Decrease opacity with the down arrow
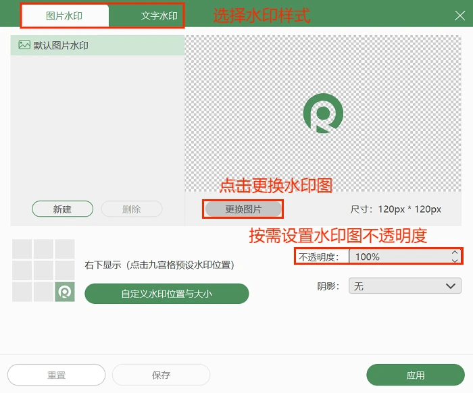The image size is (473, 393). pyautogui.click(x=455, y=261)
